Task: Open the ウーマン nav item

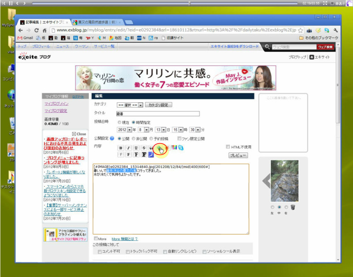Action: pyautogui.click(x=82, y=47)
